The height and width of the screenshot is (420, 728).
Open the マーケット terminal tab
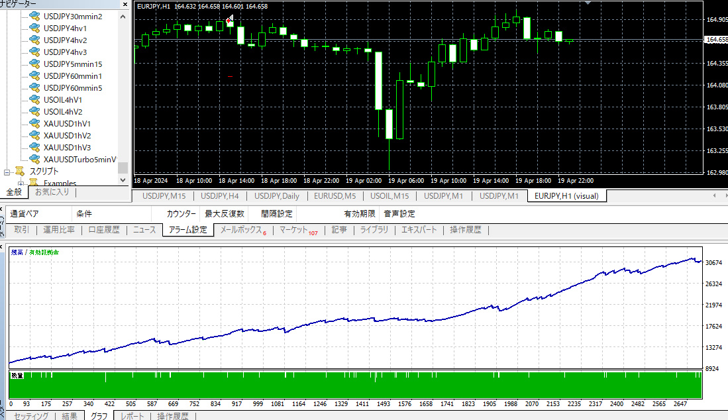(298, 230)
